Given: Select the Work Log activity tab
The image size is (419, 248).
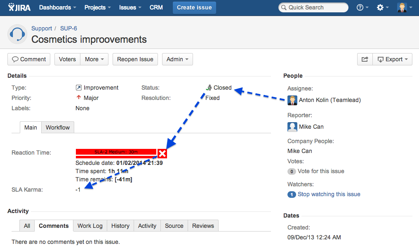Looking at the screenshot, I should coord(90,226).
